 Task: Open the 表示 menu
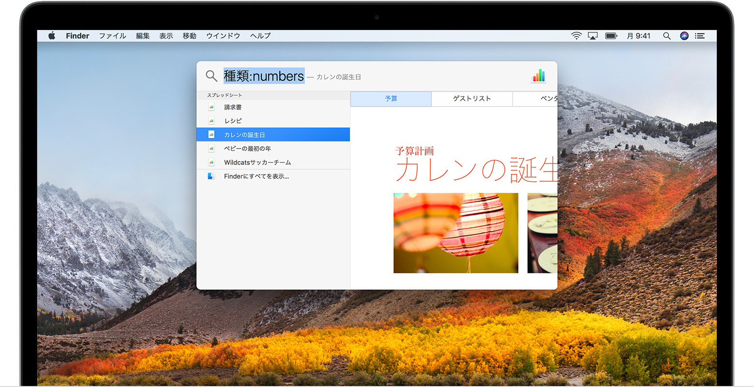[x=166, y=36]
